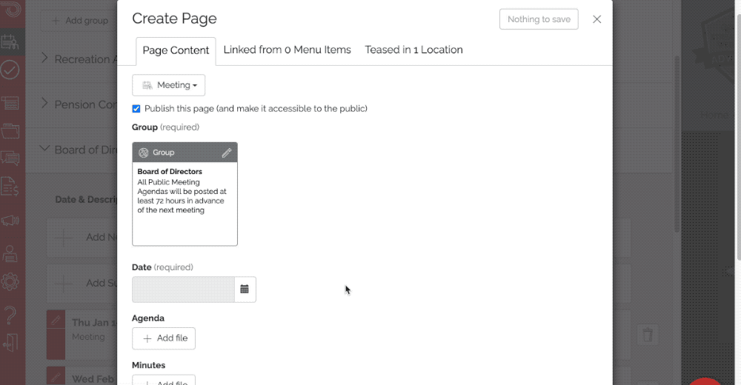Screen dimensions: 741x385
Task: Add an Agenda file
Action: pos(164,338)
